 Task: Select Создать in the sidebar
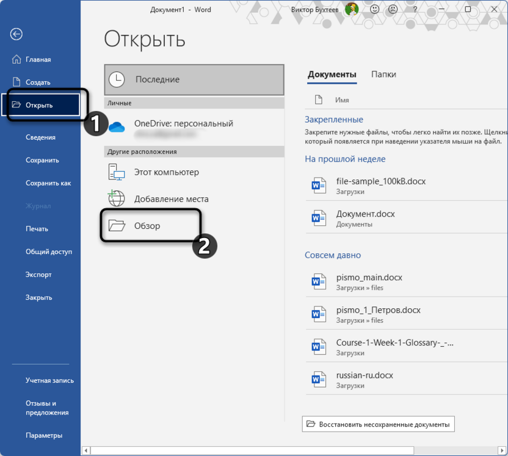coord(40,82)
